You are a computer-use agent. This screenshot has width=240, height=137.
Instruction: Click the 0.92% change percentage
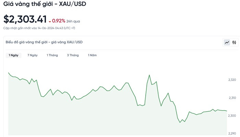click(x=59, y=21)
